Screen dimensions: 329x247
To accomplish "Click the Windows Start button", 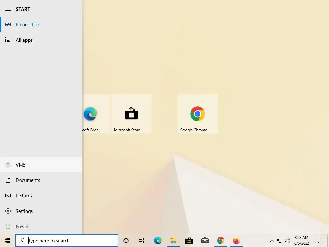I will click(x=8, y=241).
